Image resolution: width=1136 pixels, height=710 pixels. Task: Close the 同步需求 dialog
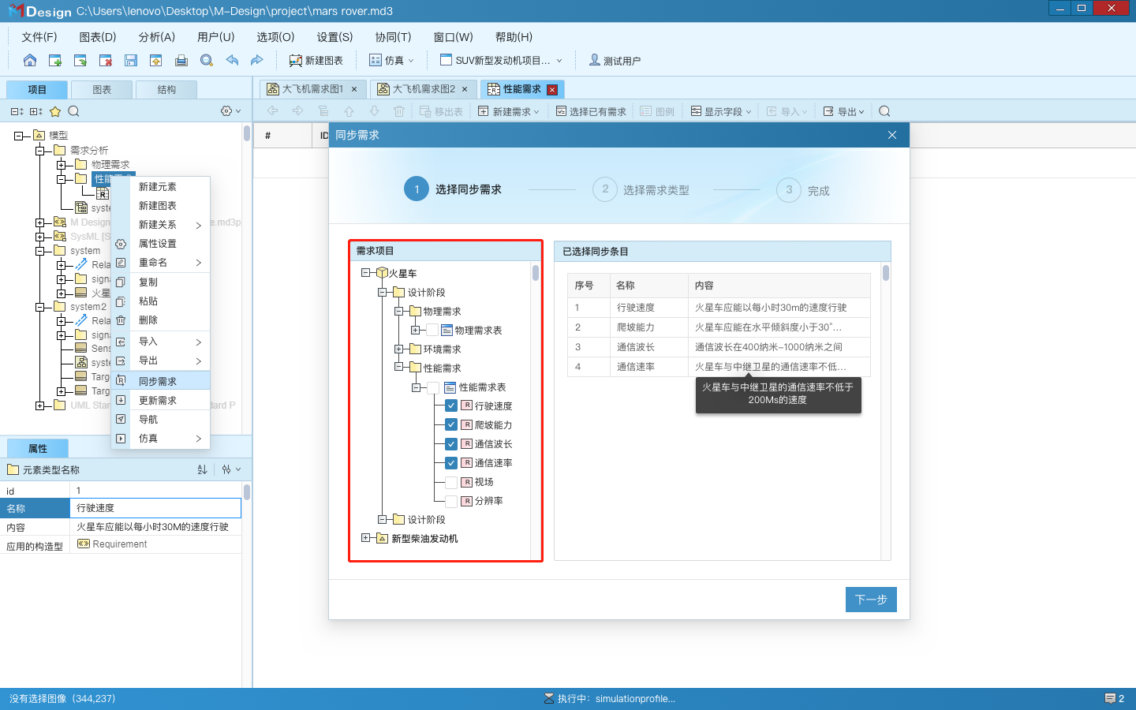tap(892, 135)
